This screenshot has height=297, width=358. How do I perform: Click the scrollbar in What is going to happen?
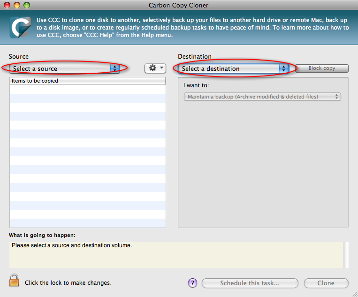click(346, 255)
